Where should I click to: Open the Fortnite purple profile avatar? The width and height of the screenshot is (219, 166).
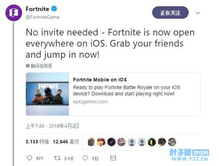pos(14,13)
